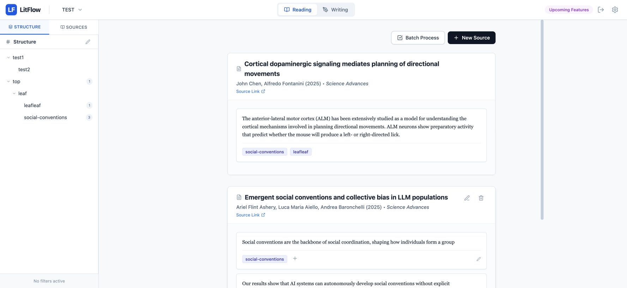Image resolution: width=627 pixels, height=288 pixels.
Task: Click the New Source button
Action: click(471, 38)
